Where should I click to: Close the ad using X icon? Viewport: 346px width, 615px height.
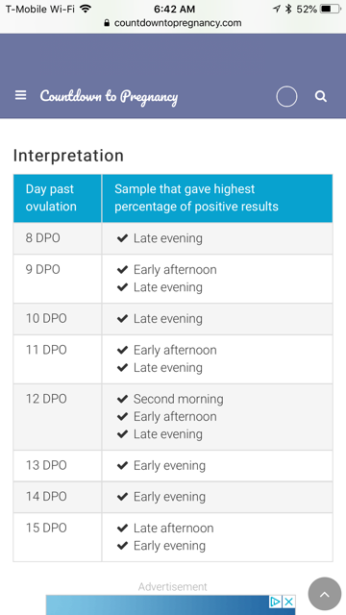coord(288,602)
